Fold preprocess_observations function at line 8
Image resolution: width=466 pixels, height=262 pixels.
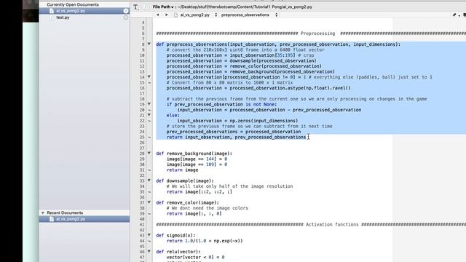pyautogui.click(x=149, y=44)
